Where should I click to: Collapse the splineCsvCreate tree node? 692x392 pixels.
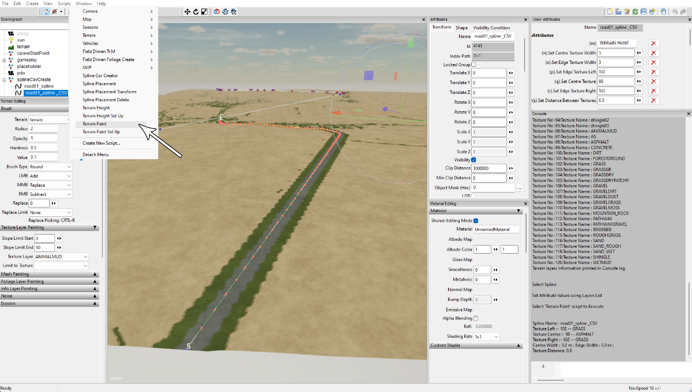pyautogui.click(x=4, y=80)
